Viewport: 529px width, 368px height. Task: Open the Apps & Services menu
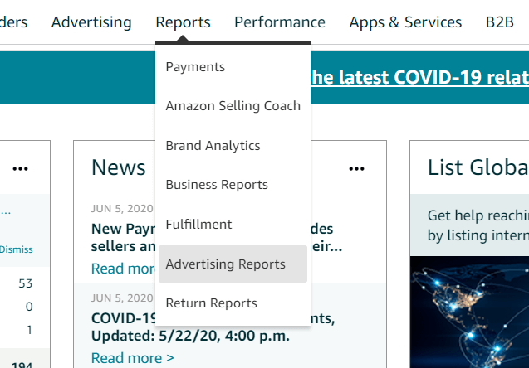pyautogui.click(x=405, y=22)
